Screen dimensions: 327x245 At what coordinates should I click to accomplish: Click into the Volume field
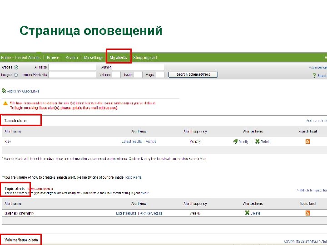(x=116, y=75)
